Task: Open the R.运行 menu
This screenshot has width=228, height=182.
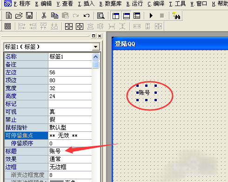Action: pos(134,4)
